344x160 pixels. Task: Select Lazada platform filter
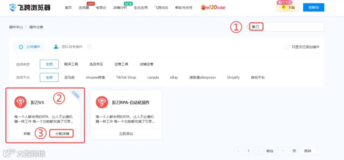[153, 78]
